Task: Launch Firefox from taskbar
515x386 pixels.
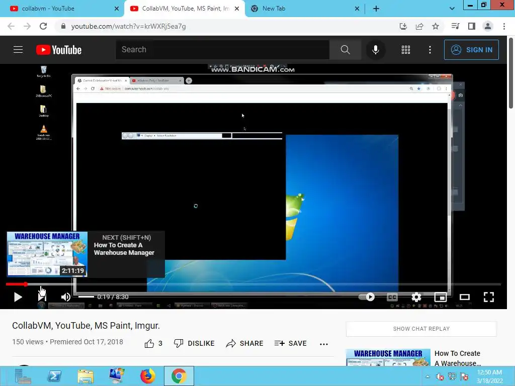Action: (x=148, y=376)
